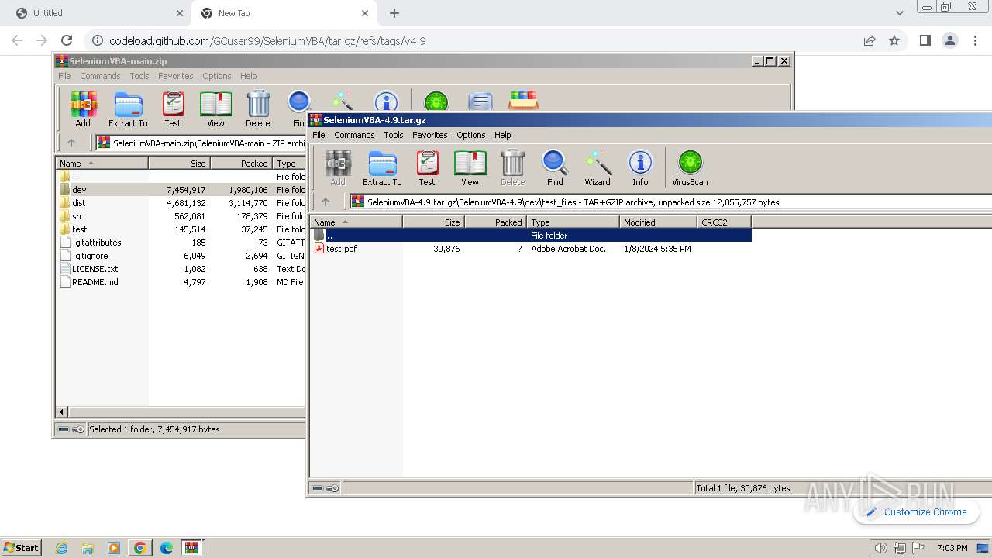
Task: Select parent folder row in tar.gz window
Action: point(530,236)
